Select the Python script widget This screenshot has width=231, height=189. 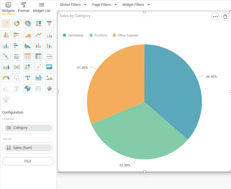coord(49,88)
